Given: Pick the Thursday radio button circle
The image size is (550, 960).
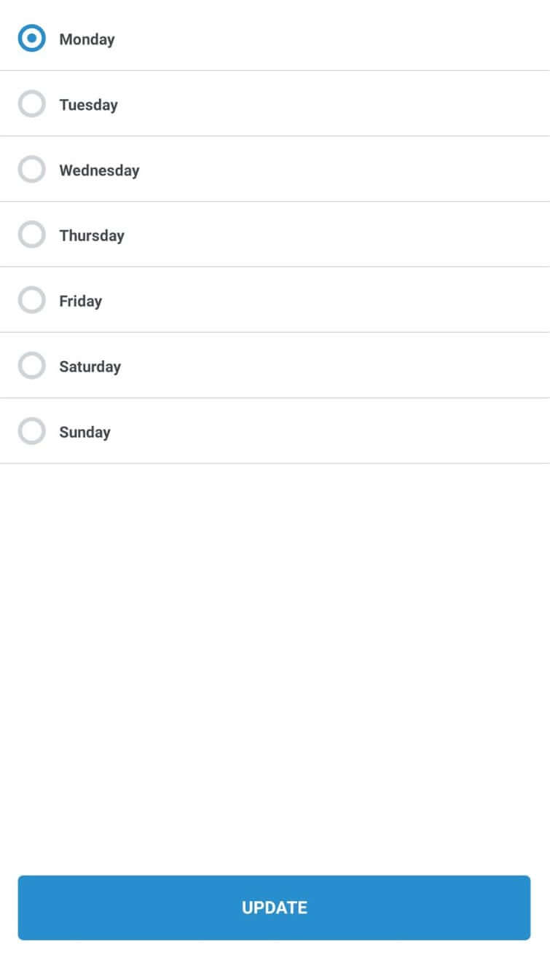Looking at the screenshot, I should coord(31,235).
